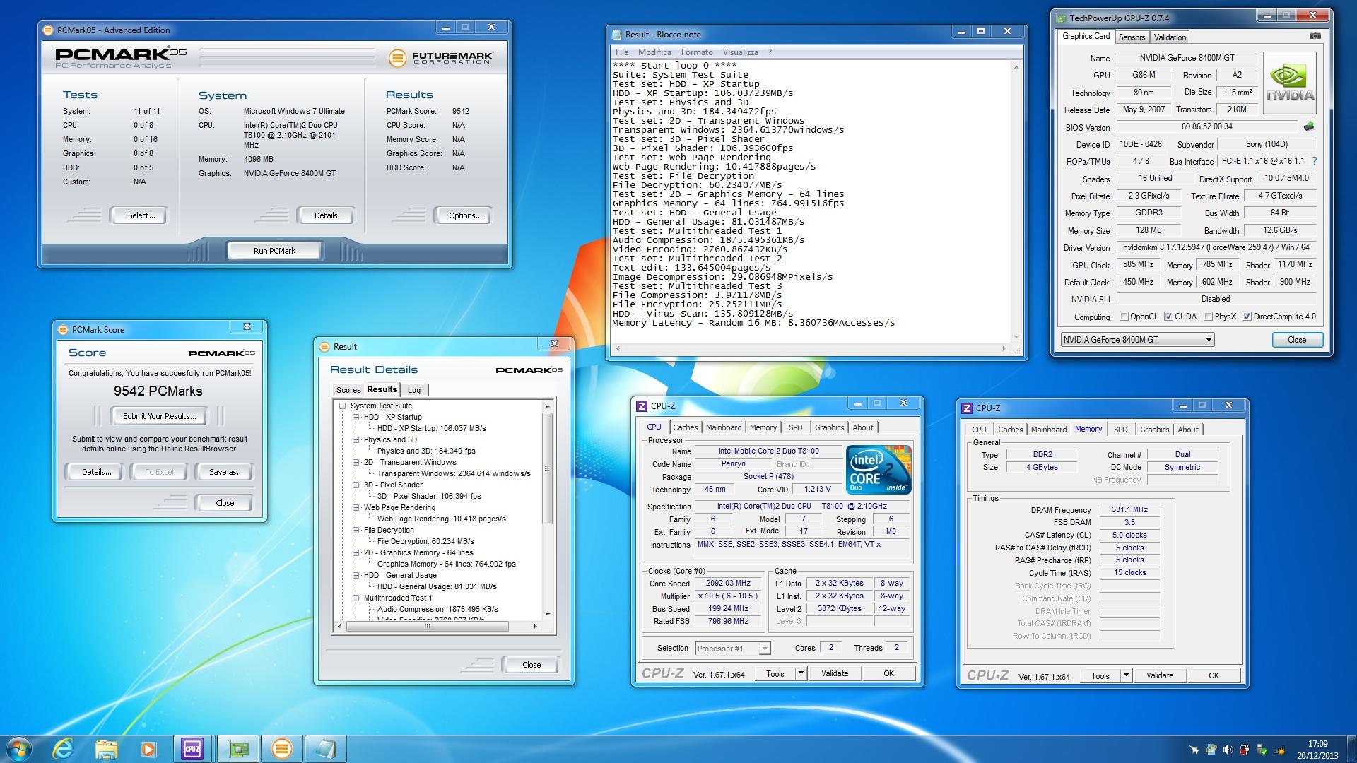Toggle the OpenCL checkbox in GPU-Z

click(x=1124, y=317)
